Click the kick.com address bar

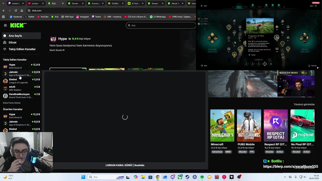pos(111,11)
